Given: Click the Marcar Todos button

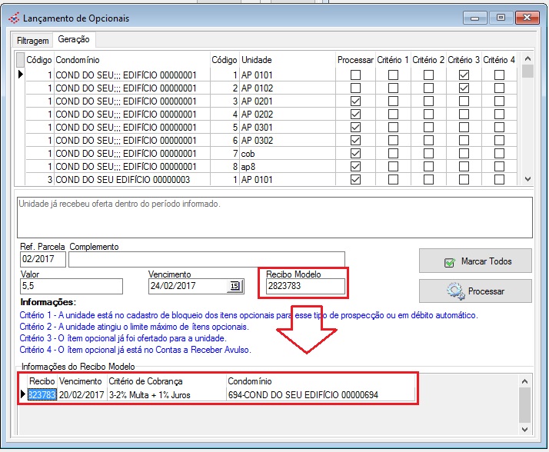Looking at the screenshot, I should (x=475, y=261).
